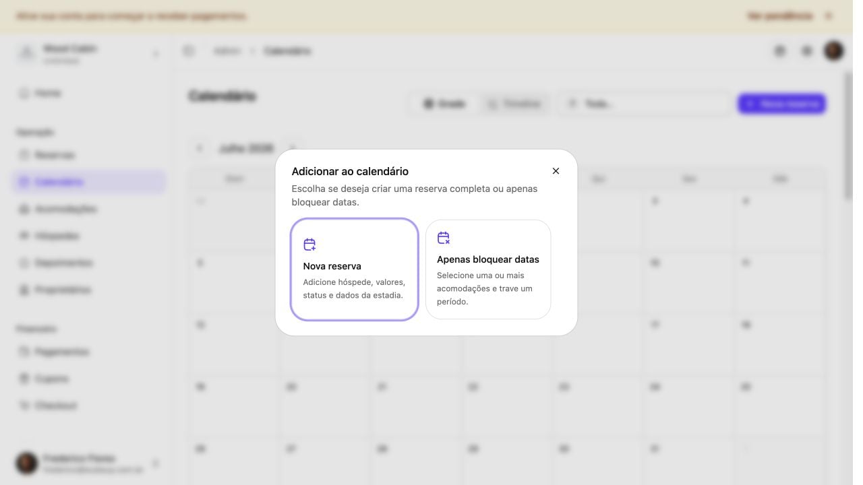The height and width of the screenshot is (485, 863).
Task: Click the Ver pendências banner link
Action: 780,15
